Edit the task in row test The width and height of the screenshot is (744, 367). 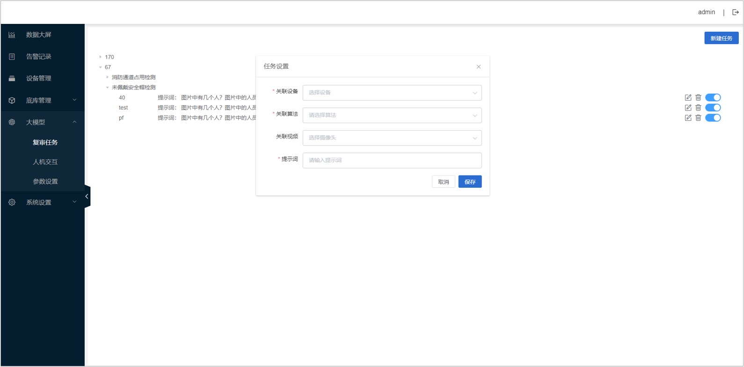(688, 108)
